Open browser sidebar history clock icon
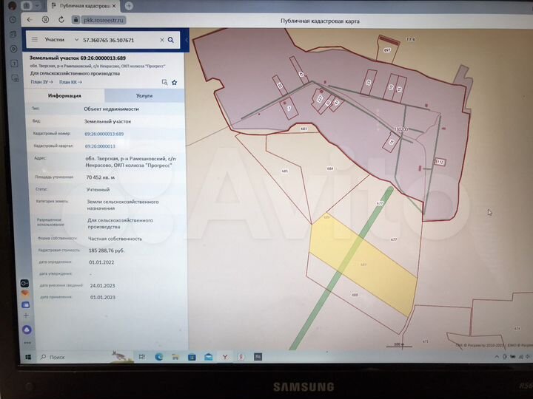The width and height of the screenshot is (533, 399). point(13,20)
